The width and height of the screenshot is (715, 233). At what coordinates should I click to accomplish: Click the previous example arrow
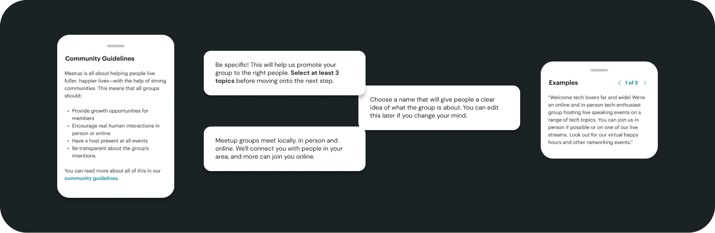click(x=619, y=83)
